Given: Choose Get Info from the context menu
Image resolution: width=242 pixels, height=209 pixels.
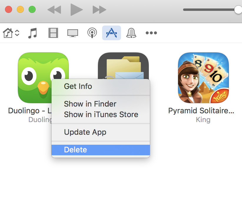Looking at the screenshot, I should 101,86.
